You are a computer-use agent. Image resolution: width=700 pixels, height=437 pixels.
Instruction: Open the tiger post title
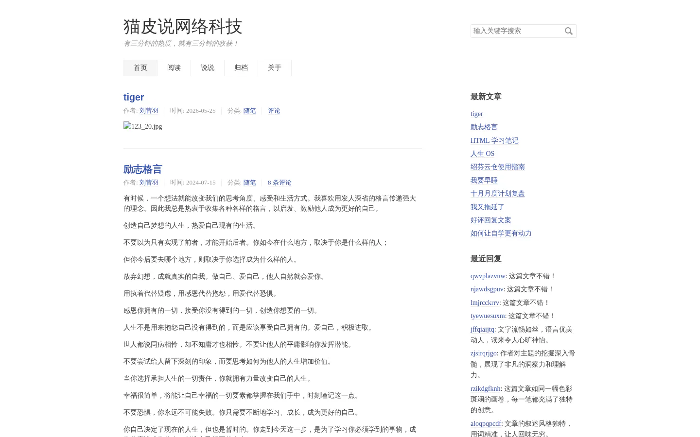[134, 97]
